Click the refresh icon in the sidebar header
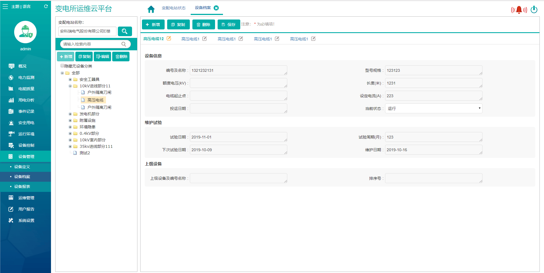 pos(46,6)
